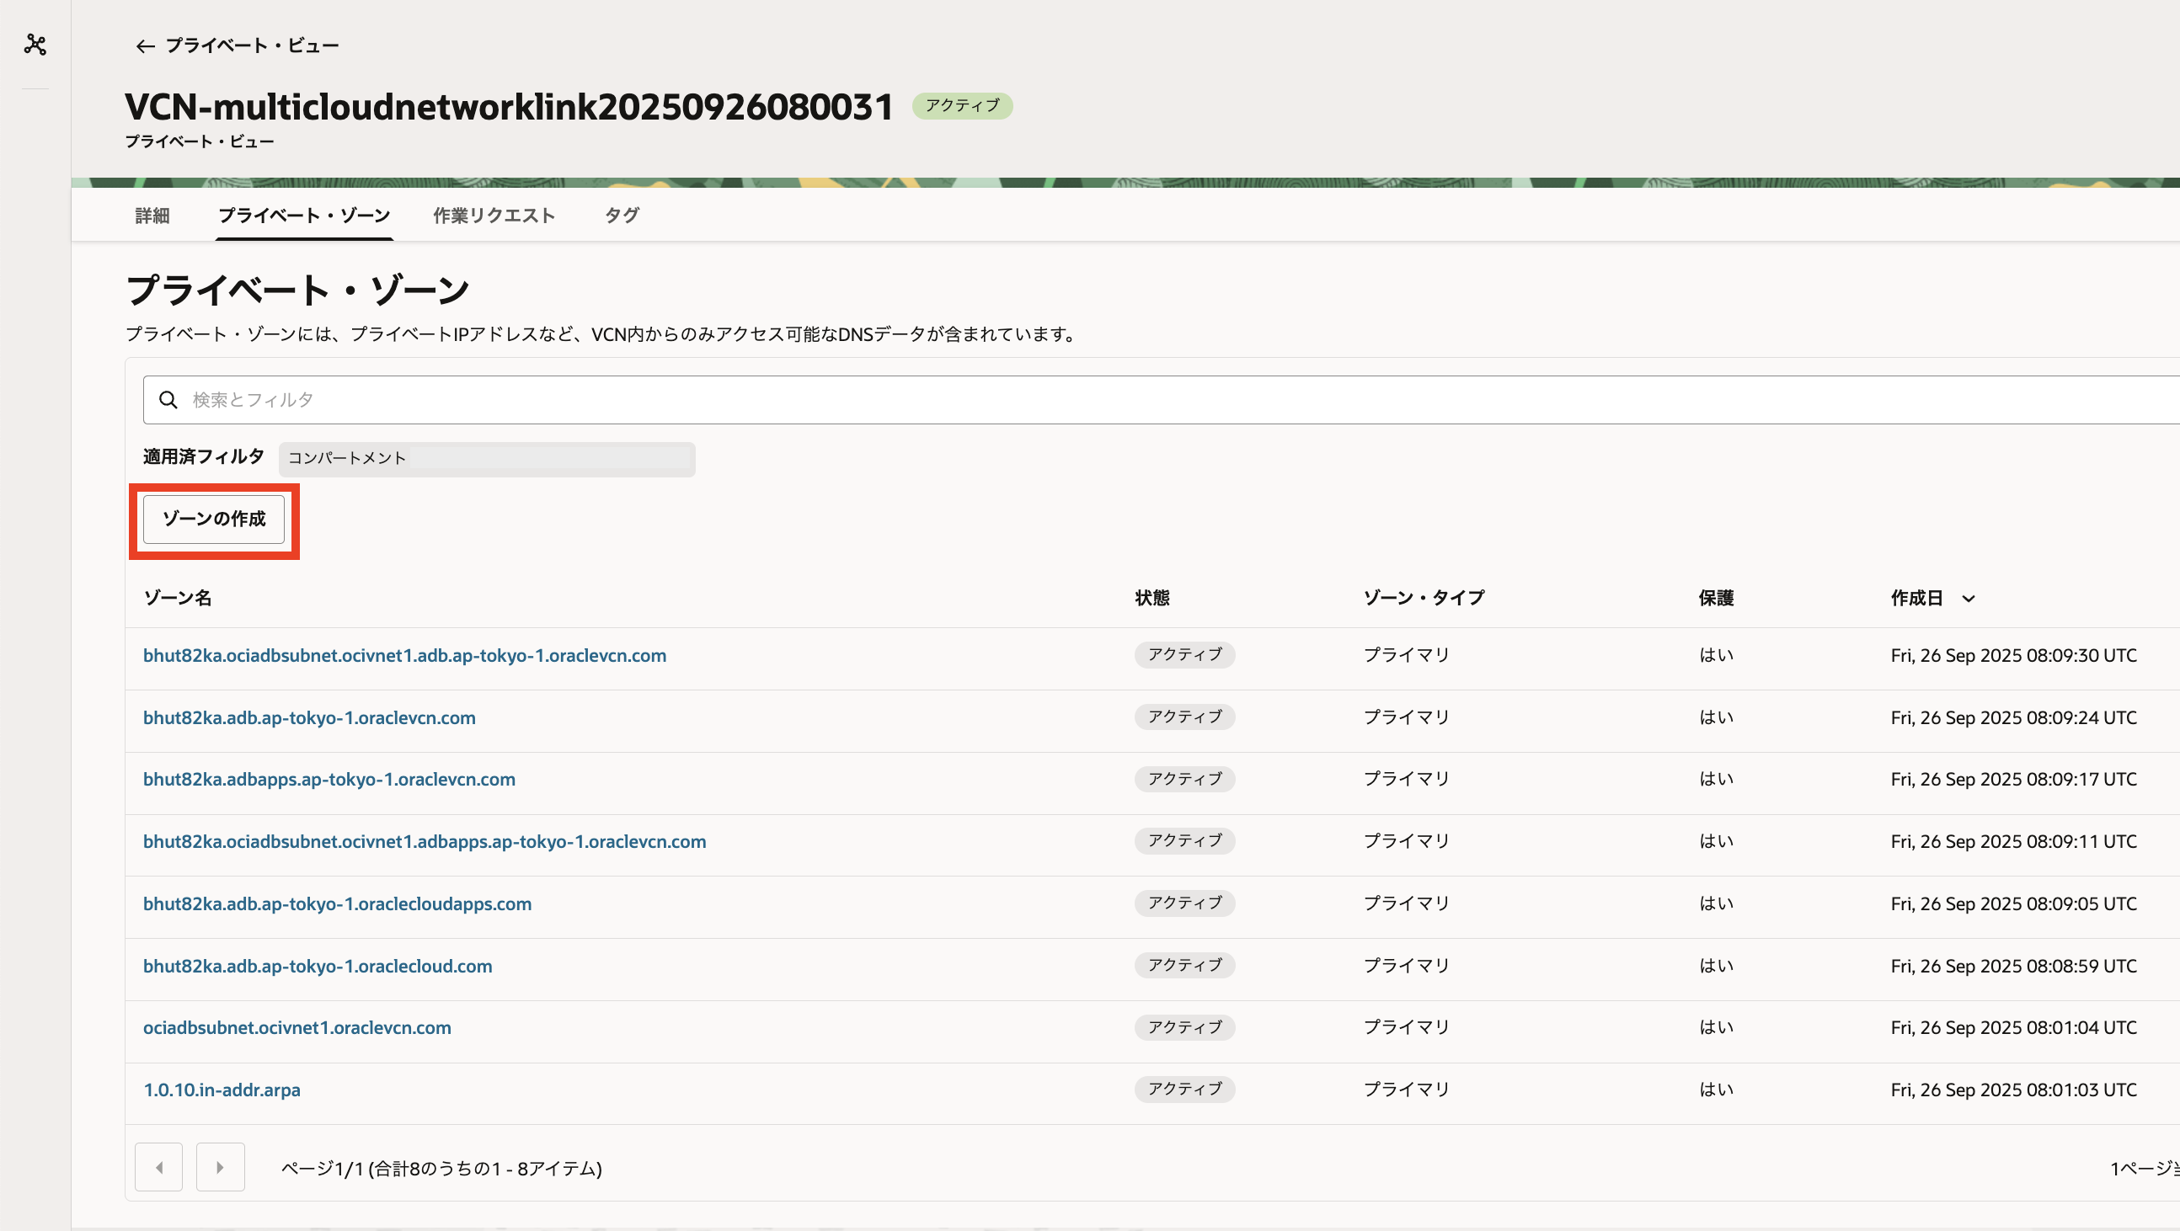The height and width of the screenshot is (1231, 2180).
Task: Click the コンパートメント applied filter chip
Action: click(x=486, y=459)
